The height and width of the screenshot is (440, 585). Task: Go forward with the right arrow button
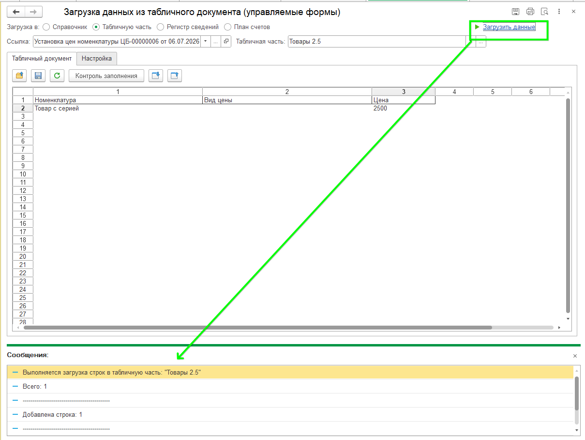pos(33,12)
